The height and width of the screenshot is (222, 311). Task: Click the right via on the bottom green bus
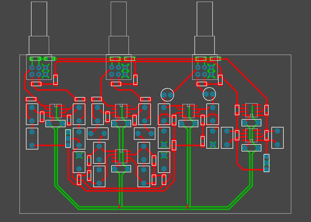[x=187, y=207]
